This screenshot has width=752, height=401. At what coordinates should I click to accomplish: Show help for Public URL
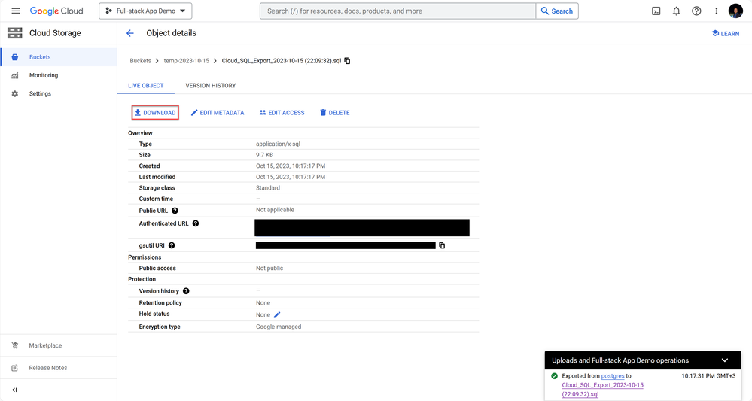(175, 211)
